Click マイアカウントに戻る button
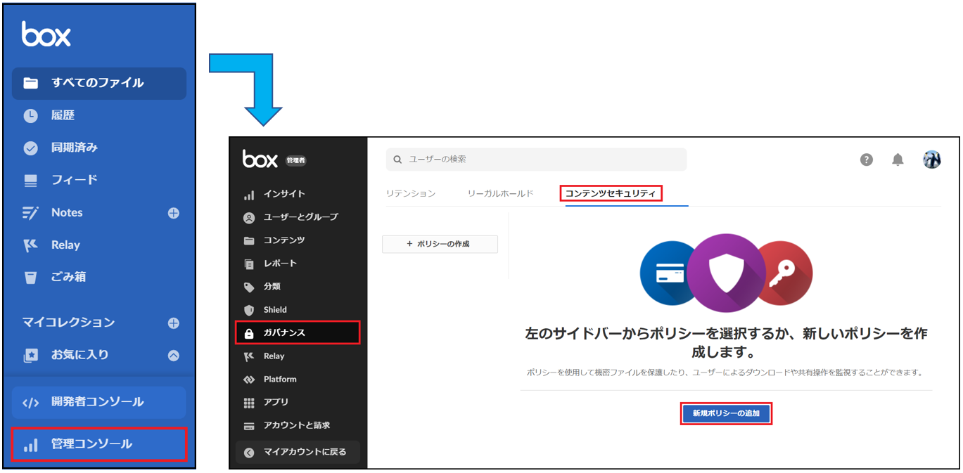 (298, 453)
